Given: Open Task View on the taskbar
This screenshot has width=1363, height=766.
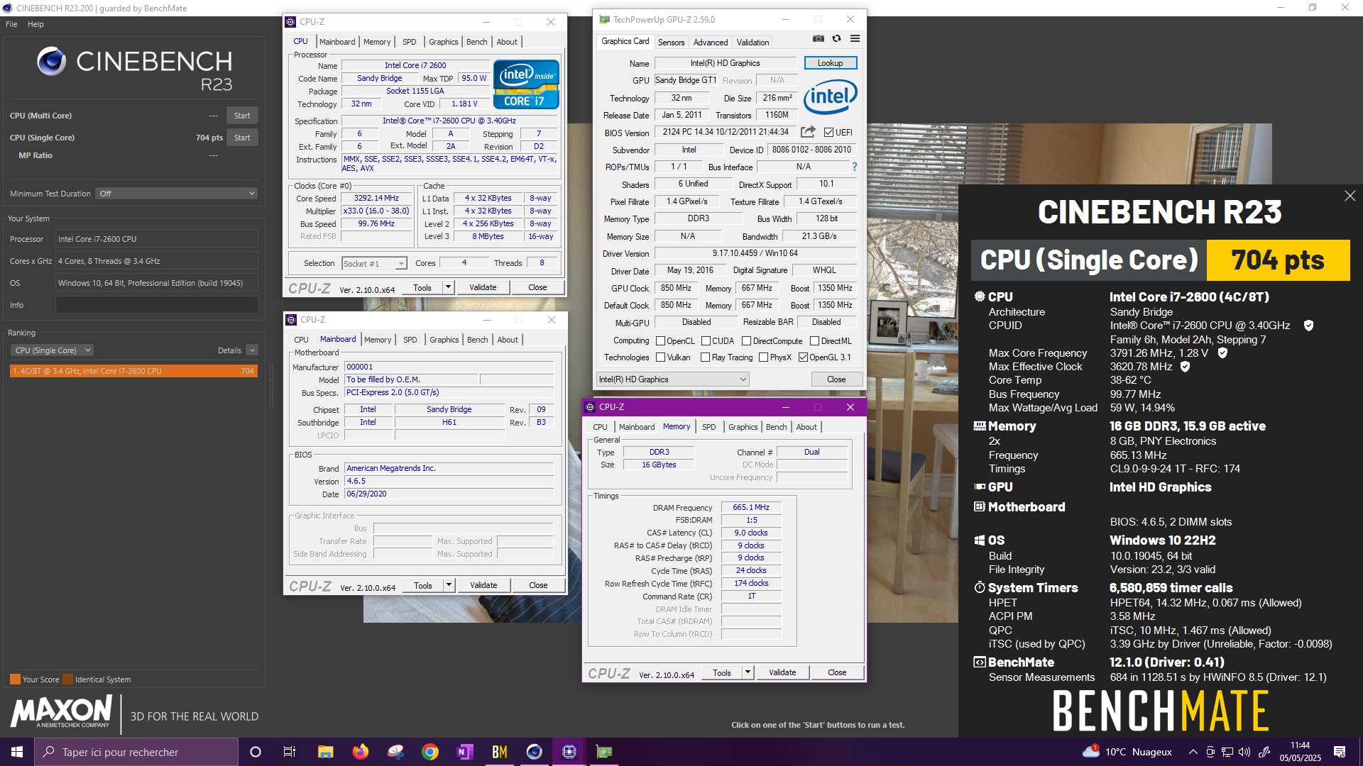Looking at the screenshot, I should click(289, 752).
